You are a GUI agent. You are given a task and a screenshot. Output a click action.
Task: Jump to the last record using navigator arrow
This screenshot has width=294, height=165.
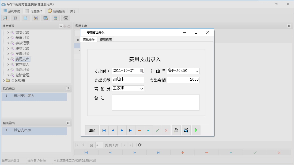point(131,130)
